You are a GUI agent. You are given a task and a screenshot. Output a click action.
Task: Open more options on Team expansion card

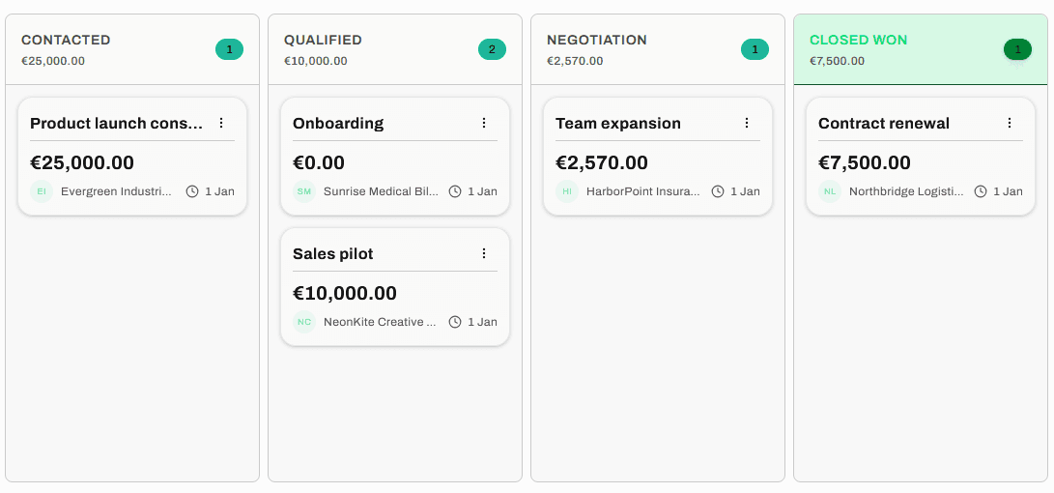[747, 123]
